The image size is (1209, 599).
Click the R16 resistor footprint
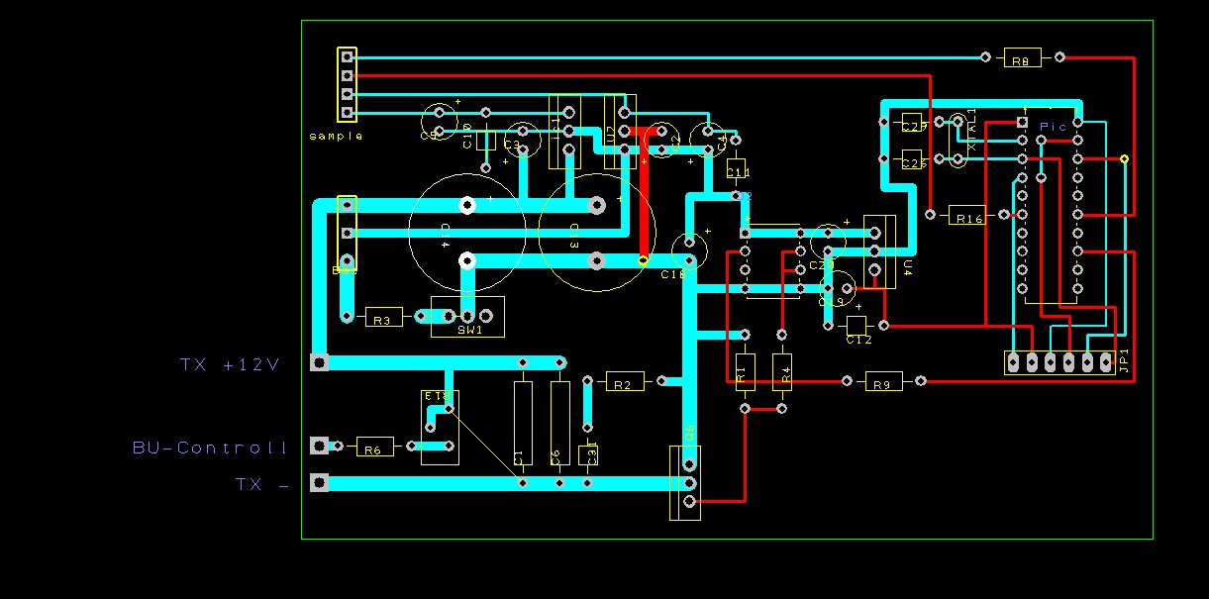967,215
